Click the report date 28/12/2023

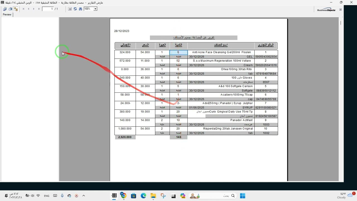[x=122, y=31]
